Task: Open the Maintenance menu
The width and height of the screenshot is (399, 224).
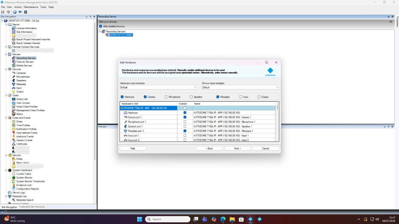Action: click(31, 7)
